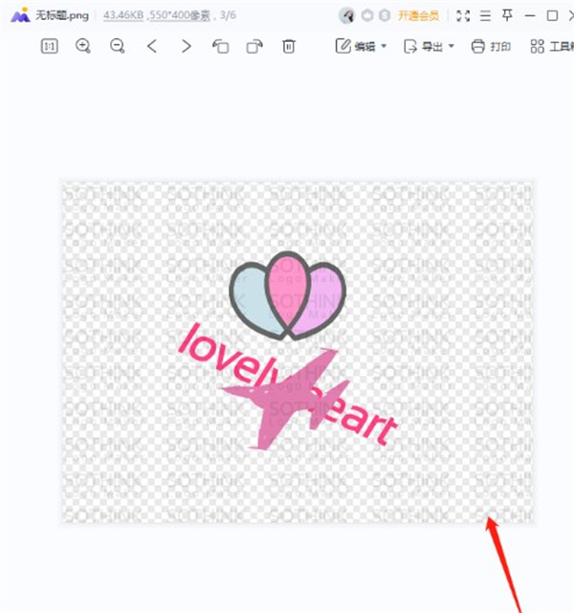Open the hamburger main menu
The height and width of the screenshot is (613, 574).
pyautogui.click(x=485, y=15)
